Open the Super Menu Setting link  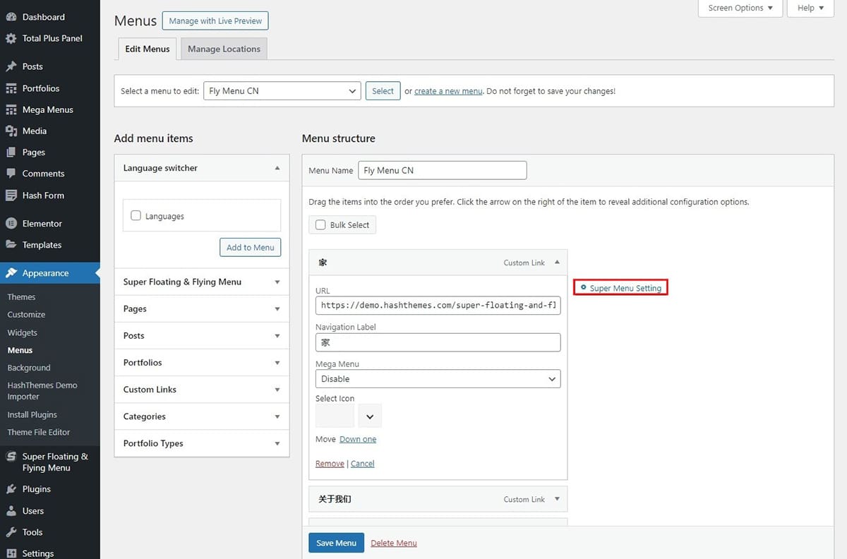tap(625, 288)
